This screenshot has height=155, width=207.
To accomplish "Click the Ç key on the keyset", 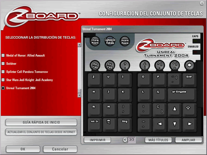I will (160, 110).
